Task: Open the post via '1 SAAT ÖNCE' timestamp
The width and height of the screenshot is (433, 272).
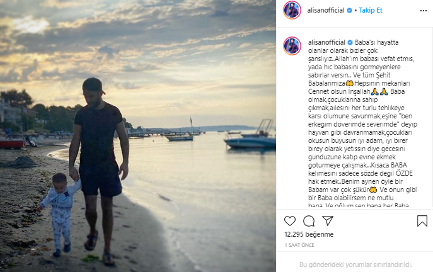Action: (299, 244)
